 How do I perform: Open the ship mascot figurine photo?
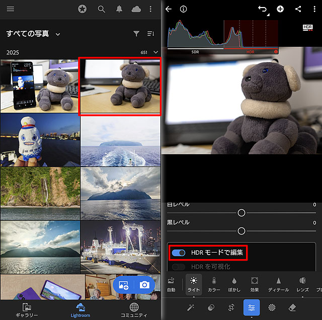[x=40, y=140]
